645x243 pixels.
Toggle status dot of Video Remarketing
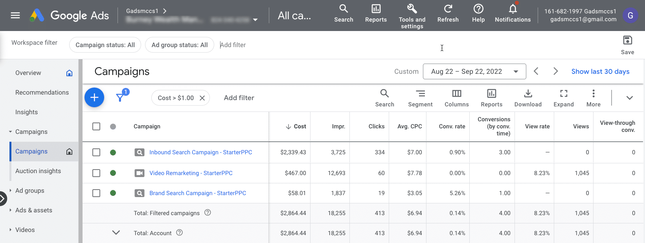(x=113, y=173)
